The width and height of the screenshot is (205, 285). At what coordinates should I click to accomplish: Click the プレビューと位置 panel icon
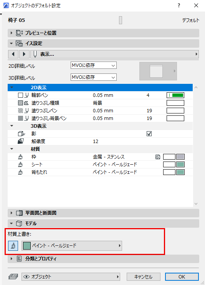click(x=19, y=33)
